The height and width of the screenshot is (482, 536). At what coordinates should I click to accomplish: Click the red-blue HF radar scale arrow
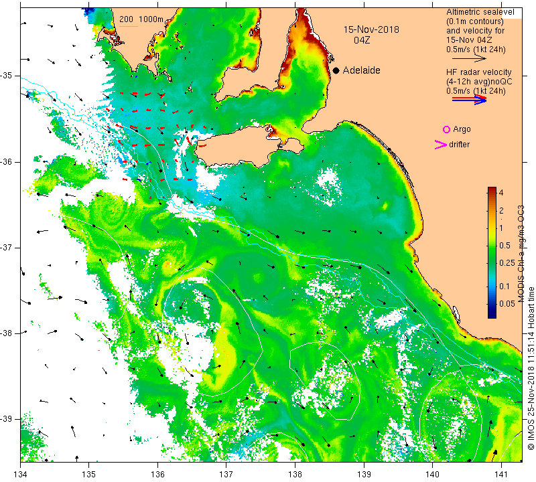pos(469,100)
